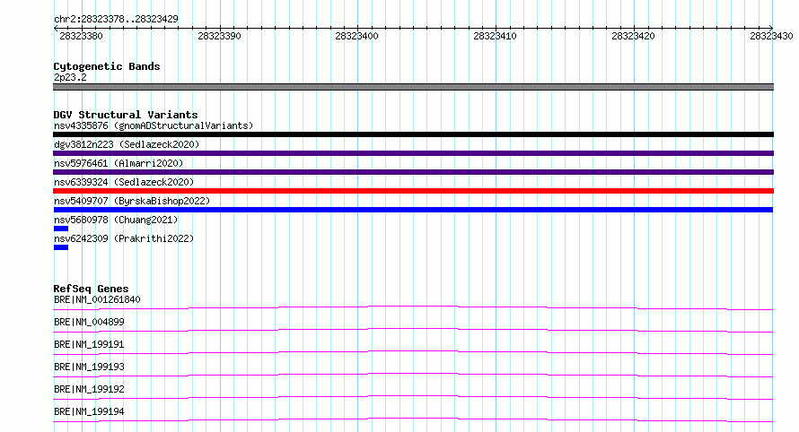
Task: Open transcript BRE|NM_001261840
Action: [x=97, y=299]
